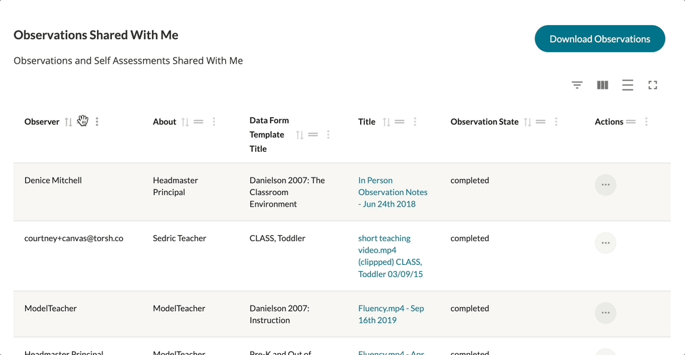Open Observer column options menu
This screenshot has width=685, height=355.
(97, 122)
